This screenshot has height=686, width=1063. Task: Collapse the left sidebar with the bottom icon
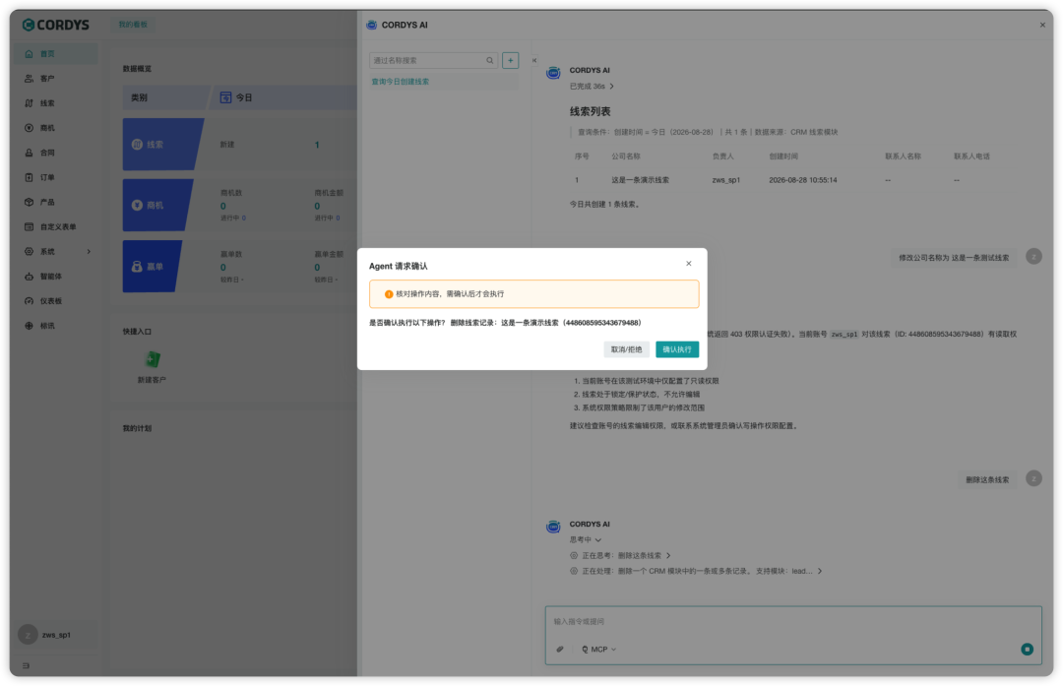26,665
